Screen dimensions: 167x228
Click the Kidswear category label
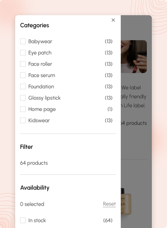click(x=39, y=121)
